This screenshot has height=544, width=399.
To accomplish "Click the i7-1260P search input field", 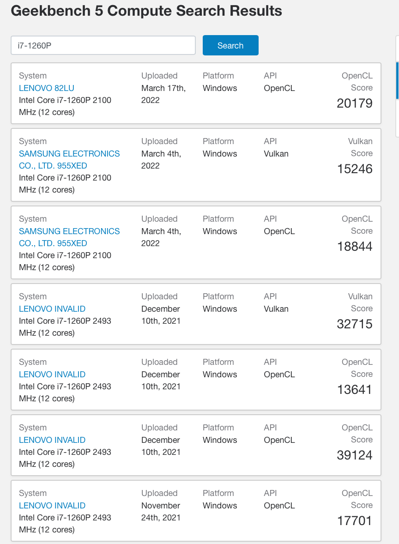I will click(x=103, y=45).
